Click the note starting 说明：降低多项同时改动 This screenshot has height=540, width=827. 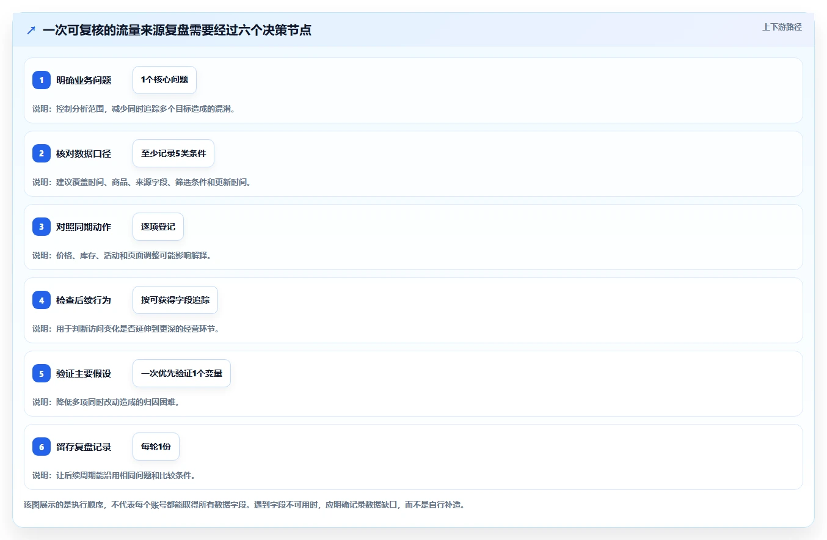(x=106, y=402)
